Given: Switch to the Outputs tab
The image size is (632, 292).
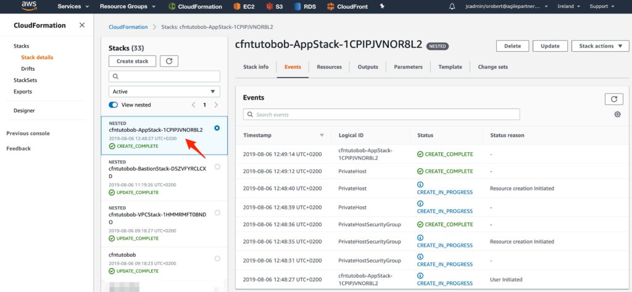Looking at the screenshot, I should (x=368, y=67).
